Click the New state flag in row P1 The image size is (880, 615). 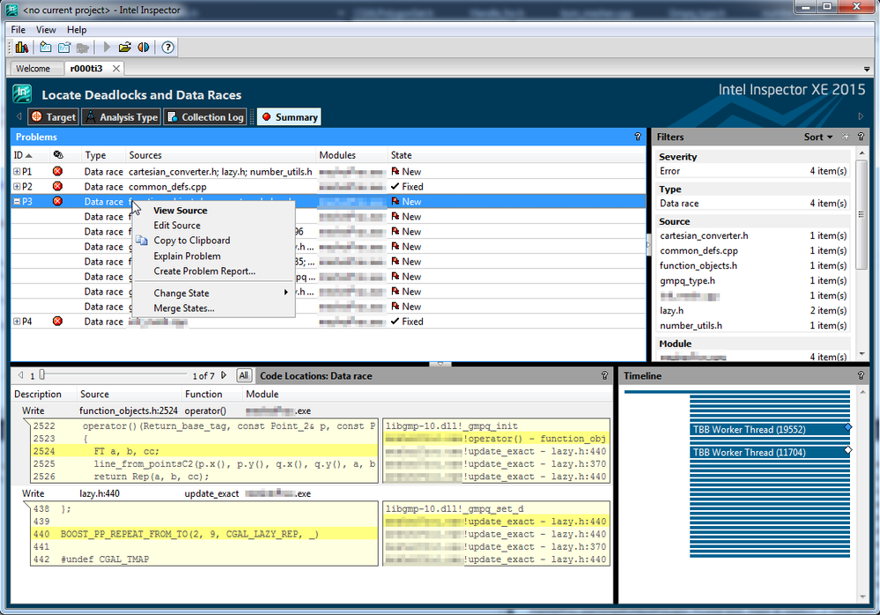coord(396,171)
